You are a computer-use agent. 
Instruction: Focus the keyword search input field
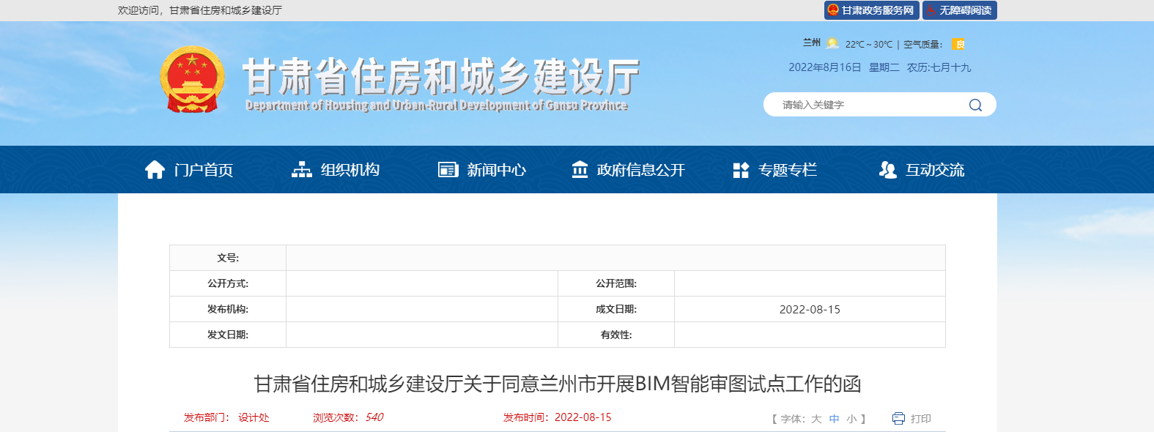(865, 105)
